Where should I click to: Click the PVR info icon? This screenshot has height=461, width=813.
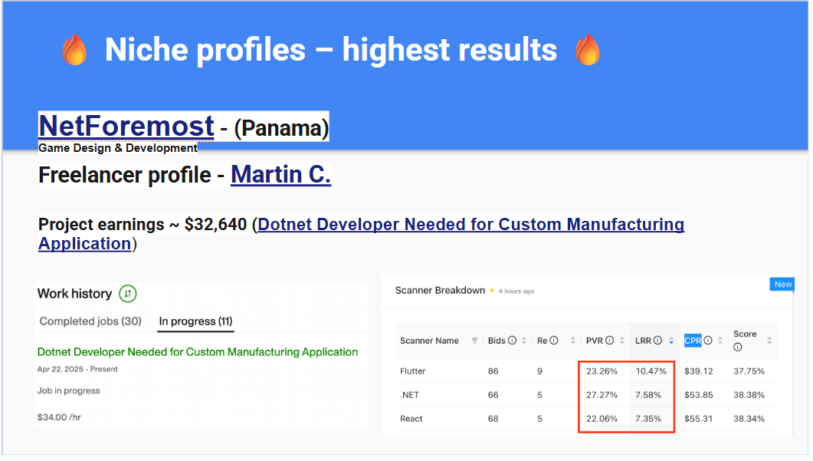(x=610, y=341)
